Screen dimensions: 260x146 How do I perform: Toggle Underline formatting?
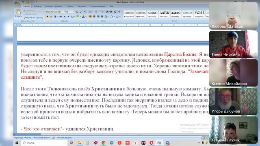pos(55,17)
